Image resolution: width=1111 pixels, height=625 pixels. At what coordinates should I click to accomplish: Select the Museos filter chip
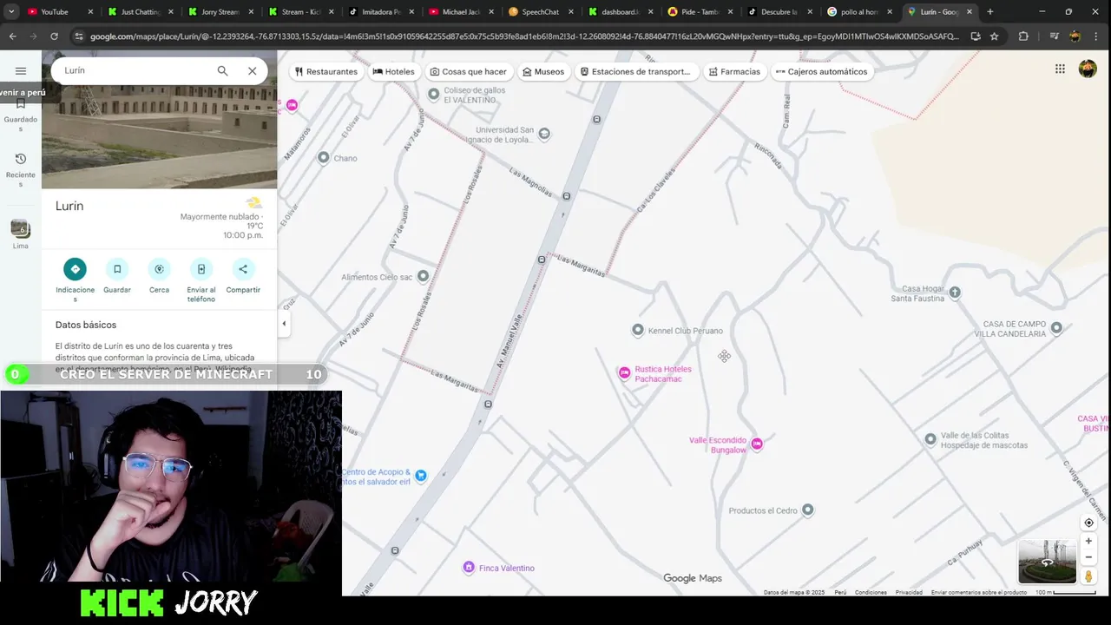543,71
